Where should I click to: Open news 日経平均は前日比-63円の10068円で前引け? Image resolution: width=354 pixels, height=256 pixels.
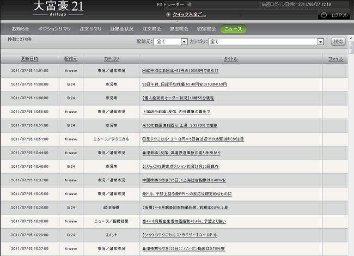click(x=180, y=71)
